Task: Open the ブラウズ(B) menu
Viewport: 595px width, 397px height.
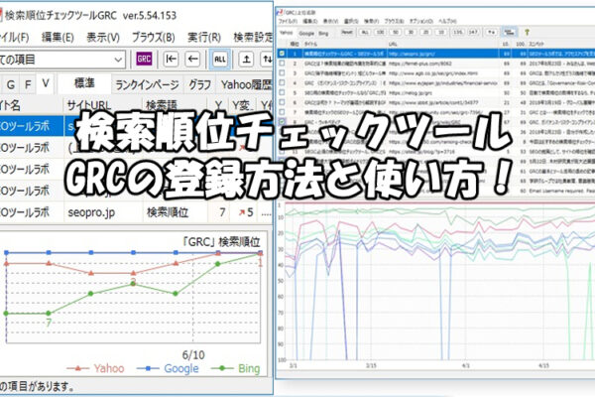Action: click(154, 38)
